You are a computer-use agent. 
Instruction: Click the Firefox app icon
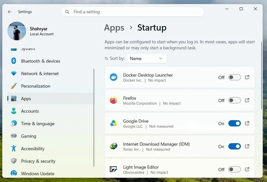(x=113, y=100)
